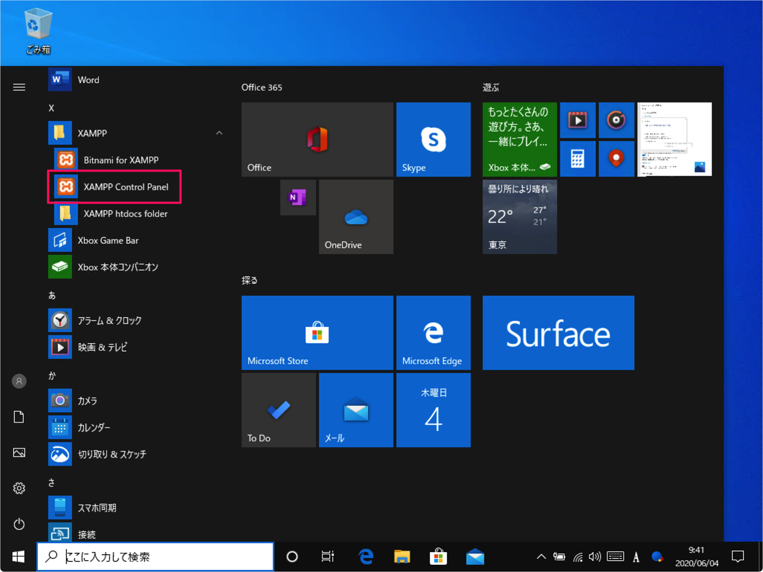Open the Surface tile
This screenshot has height=572, width=763.
pyautogui.click(x=558, y=333)
